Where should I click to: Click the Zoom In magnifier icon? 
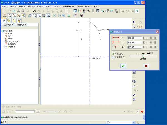[x=89, y=11]
